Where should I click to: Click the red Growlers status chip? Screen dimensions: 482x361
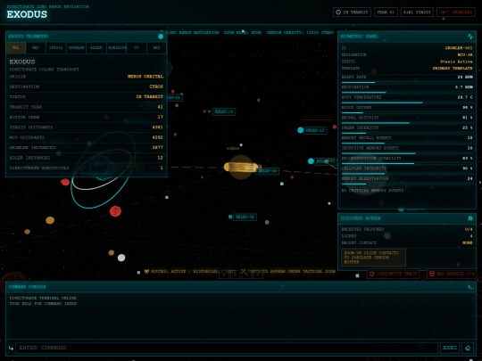(x=456, y=12)
